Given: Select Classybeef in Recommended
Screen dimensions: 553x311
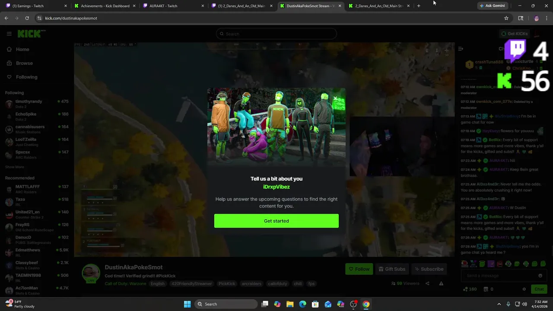Looking at the screenshot, I should click(x=37, y=265).
